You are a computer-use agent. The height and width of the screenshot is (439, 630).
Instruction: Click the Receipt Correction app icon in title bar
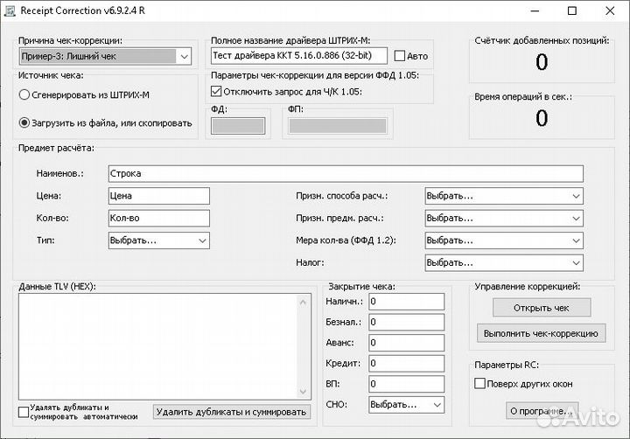10,10
